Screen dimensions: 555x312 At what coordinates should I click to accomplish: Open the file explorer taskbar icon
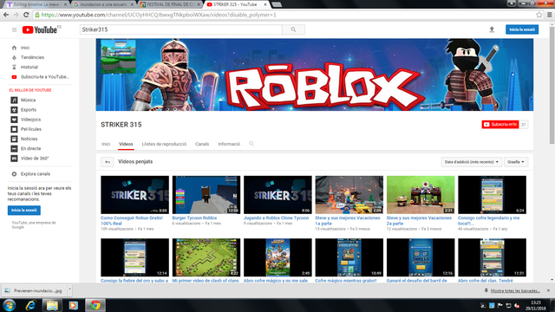coord(52,305)
